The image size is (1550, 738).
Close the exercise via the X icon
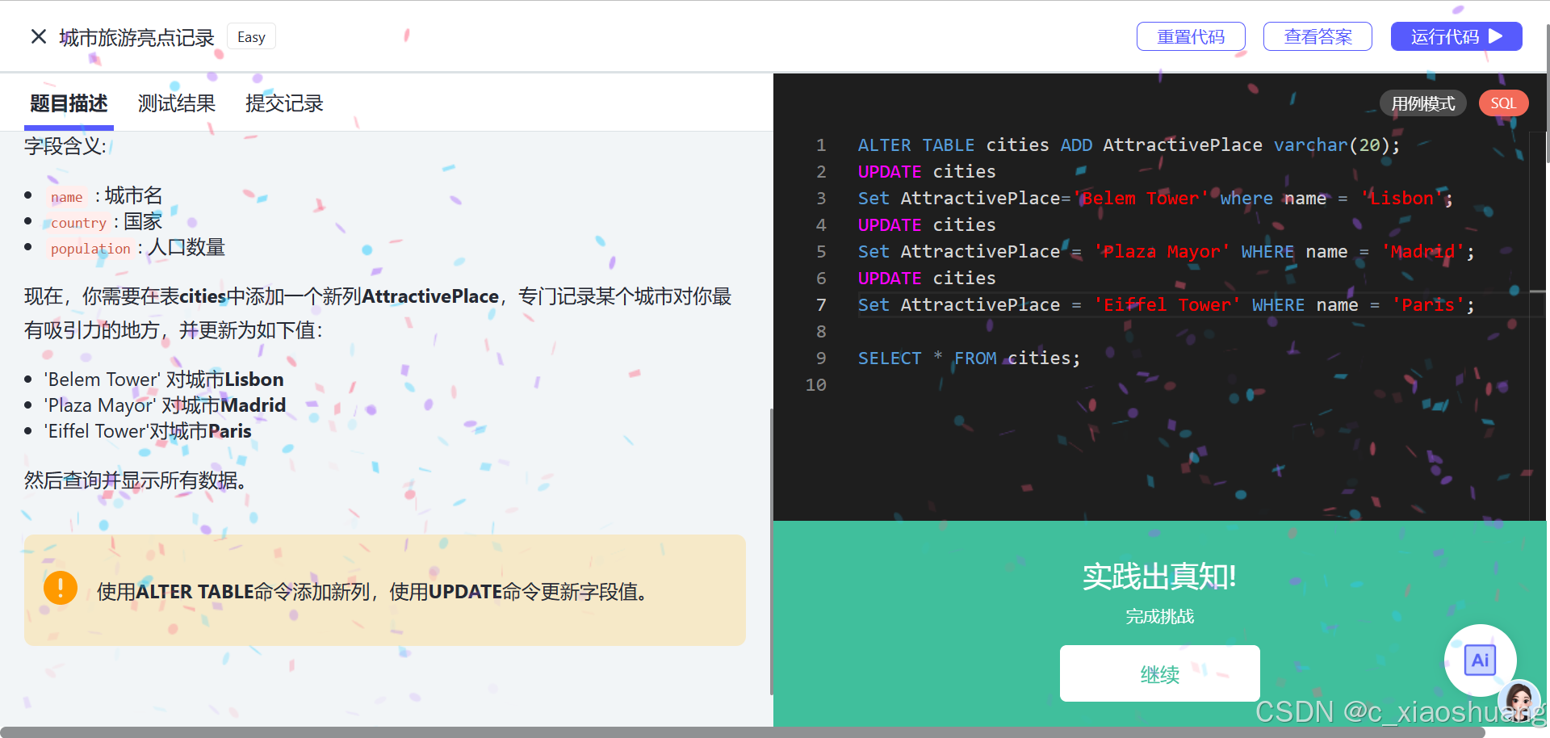[x=38, y=36]
